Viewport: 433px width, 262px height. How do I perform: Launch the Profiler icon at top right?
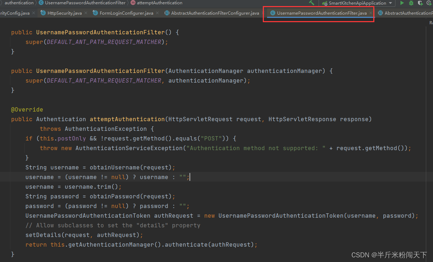pos(429,3)
